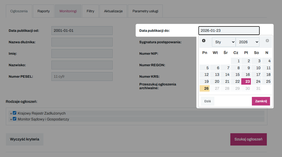282x157 pixels.
Task: Go to previous month in calendar
Action: click(x=204, y=41)
